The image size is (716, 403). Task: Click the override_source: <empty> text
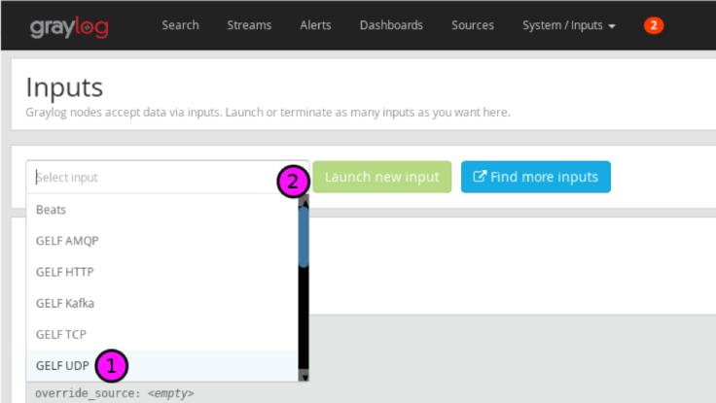point(115,393)
